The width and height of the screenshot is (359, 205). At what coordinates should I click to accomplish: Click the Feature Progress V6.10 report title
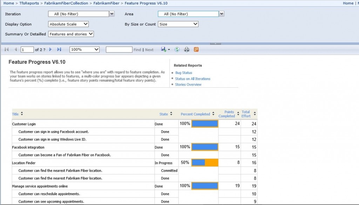point(37,62)
